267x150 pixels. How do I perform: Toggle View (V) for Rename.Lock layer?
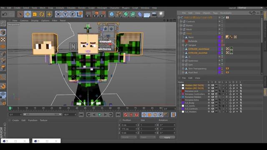212,91
